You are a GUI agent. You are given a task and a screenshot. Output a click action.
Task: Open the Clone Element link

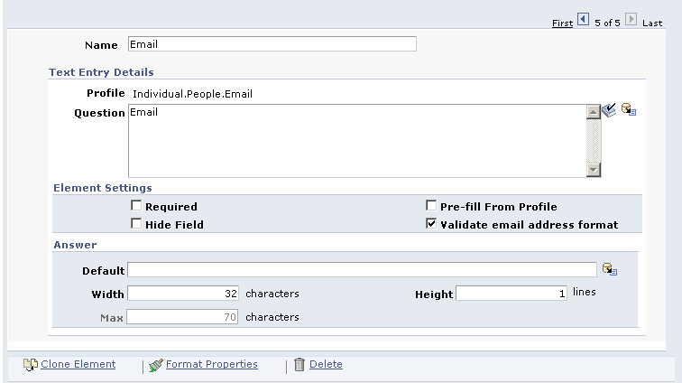78,364
